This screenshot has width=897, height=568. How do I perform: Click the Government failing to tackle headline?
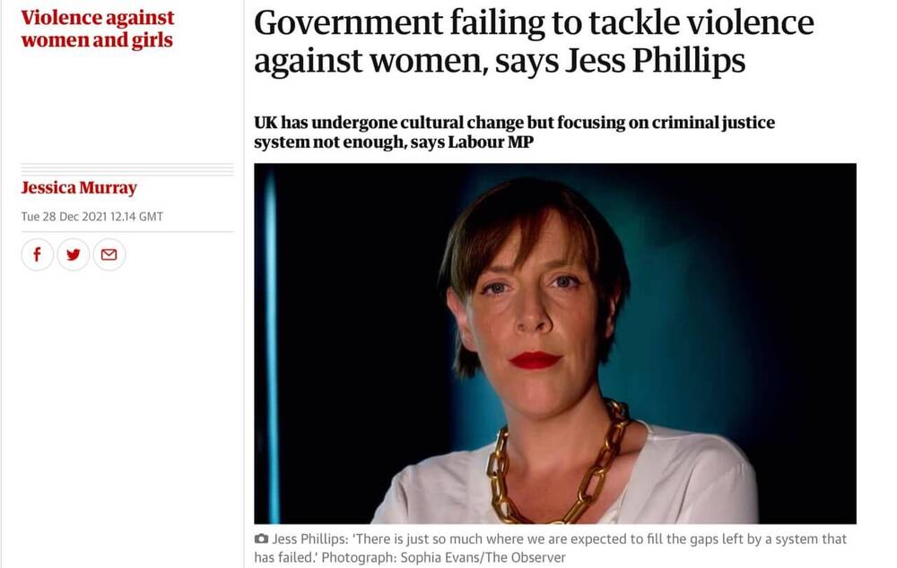click(534, 41)
